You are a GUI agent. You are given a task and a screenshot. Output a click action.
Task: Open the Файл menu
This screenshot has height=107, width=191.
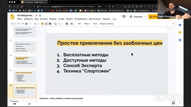pos(19,19)
